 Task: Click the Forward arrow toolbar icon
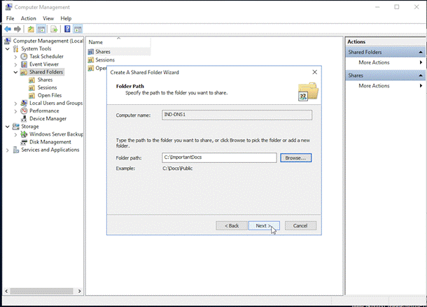(17, 29)
